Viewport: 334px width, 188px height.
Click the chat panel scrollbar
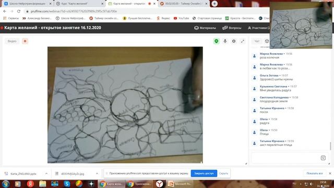330,146
